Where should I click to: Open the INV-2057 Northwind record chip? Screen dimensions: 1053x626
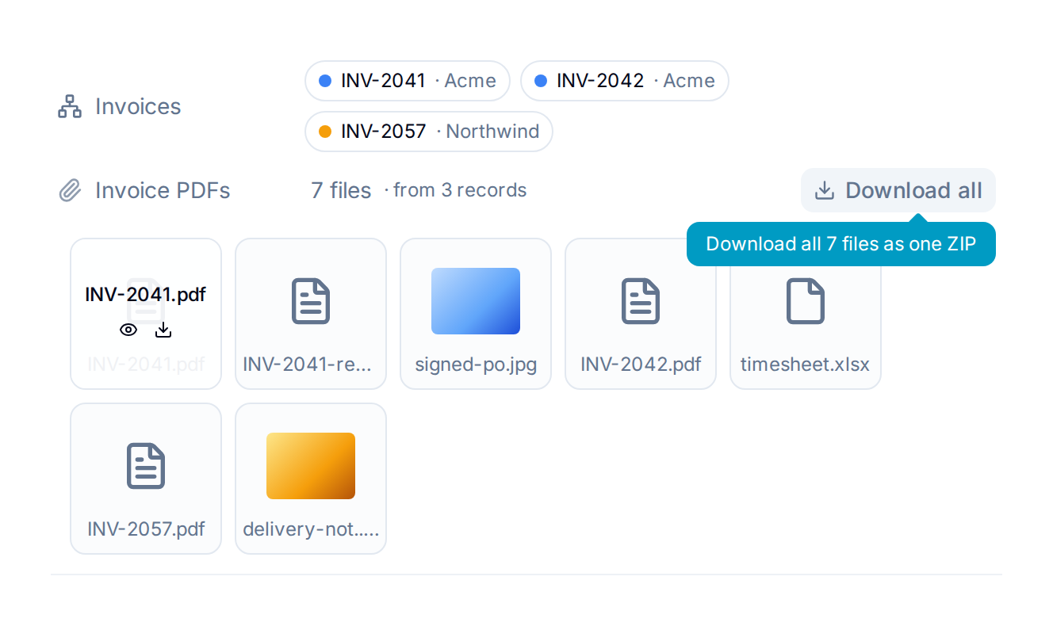[429, 132]
